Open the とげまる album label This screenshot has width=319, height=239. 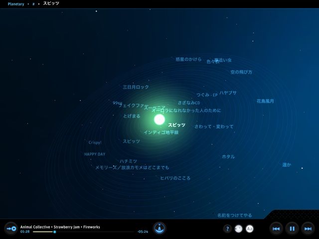click(x=132, y=116)
